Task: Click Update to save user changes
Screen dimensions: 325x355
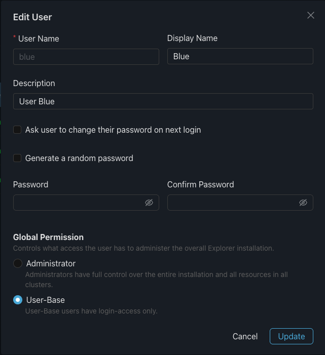Action: [291, 336]
